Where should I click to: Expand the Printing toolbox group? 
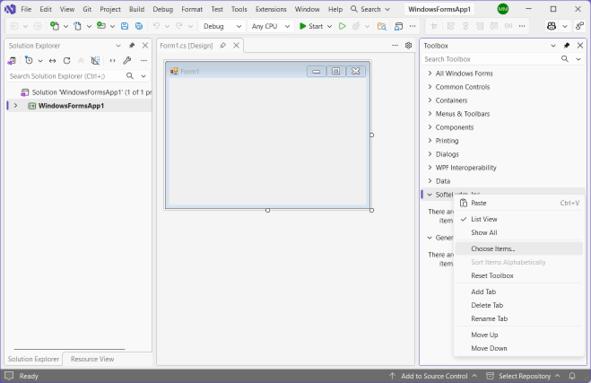pos(430,141)
